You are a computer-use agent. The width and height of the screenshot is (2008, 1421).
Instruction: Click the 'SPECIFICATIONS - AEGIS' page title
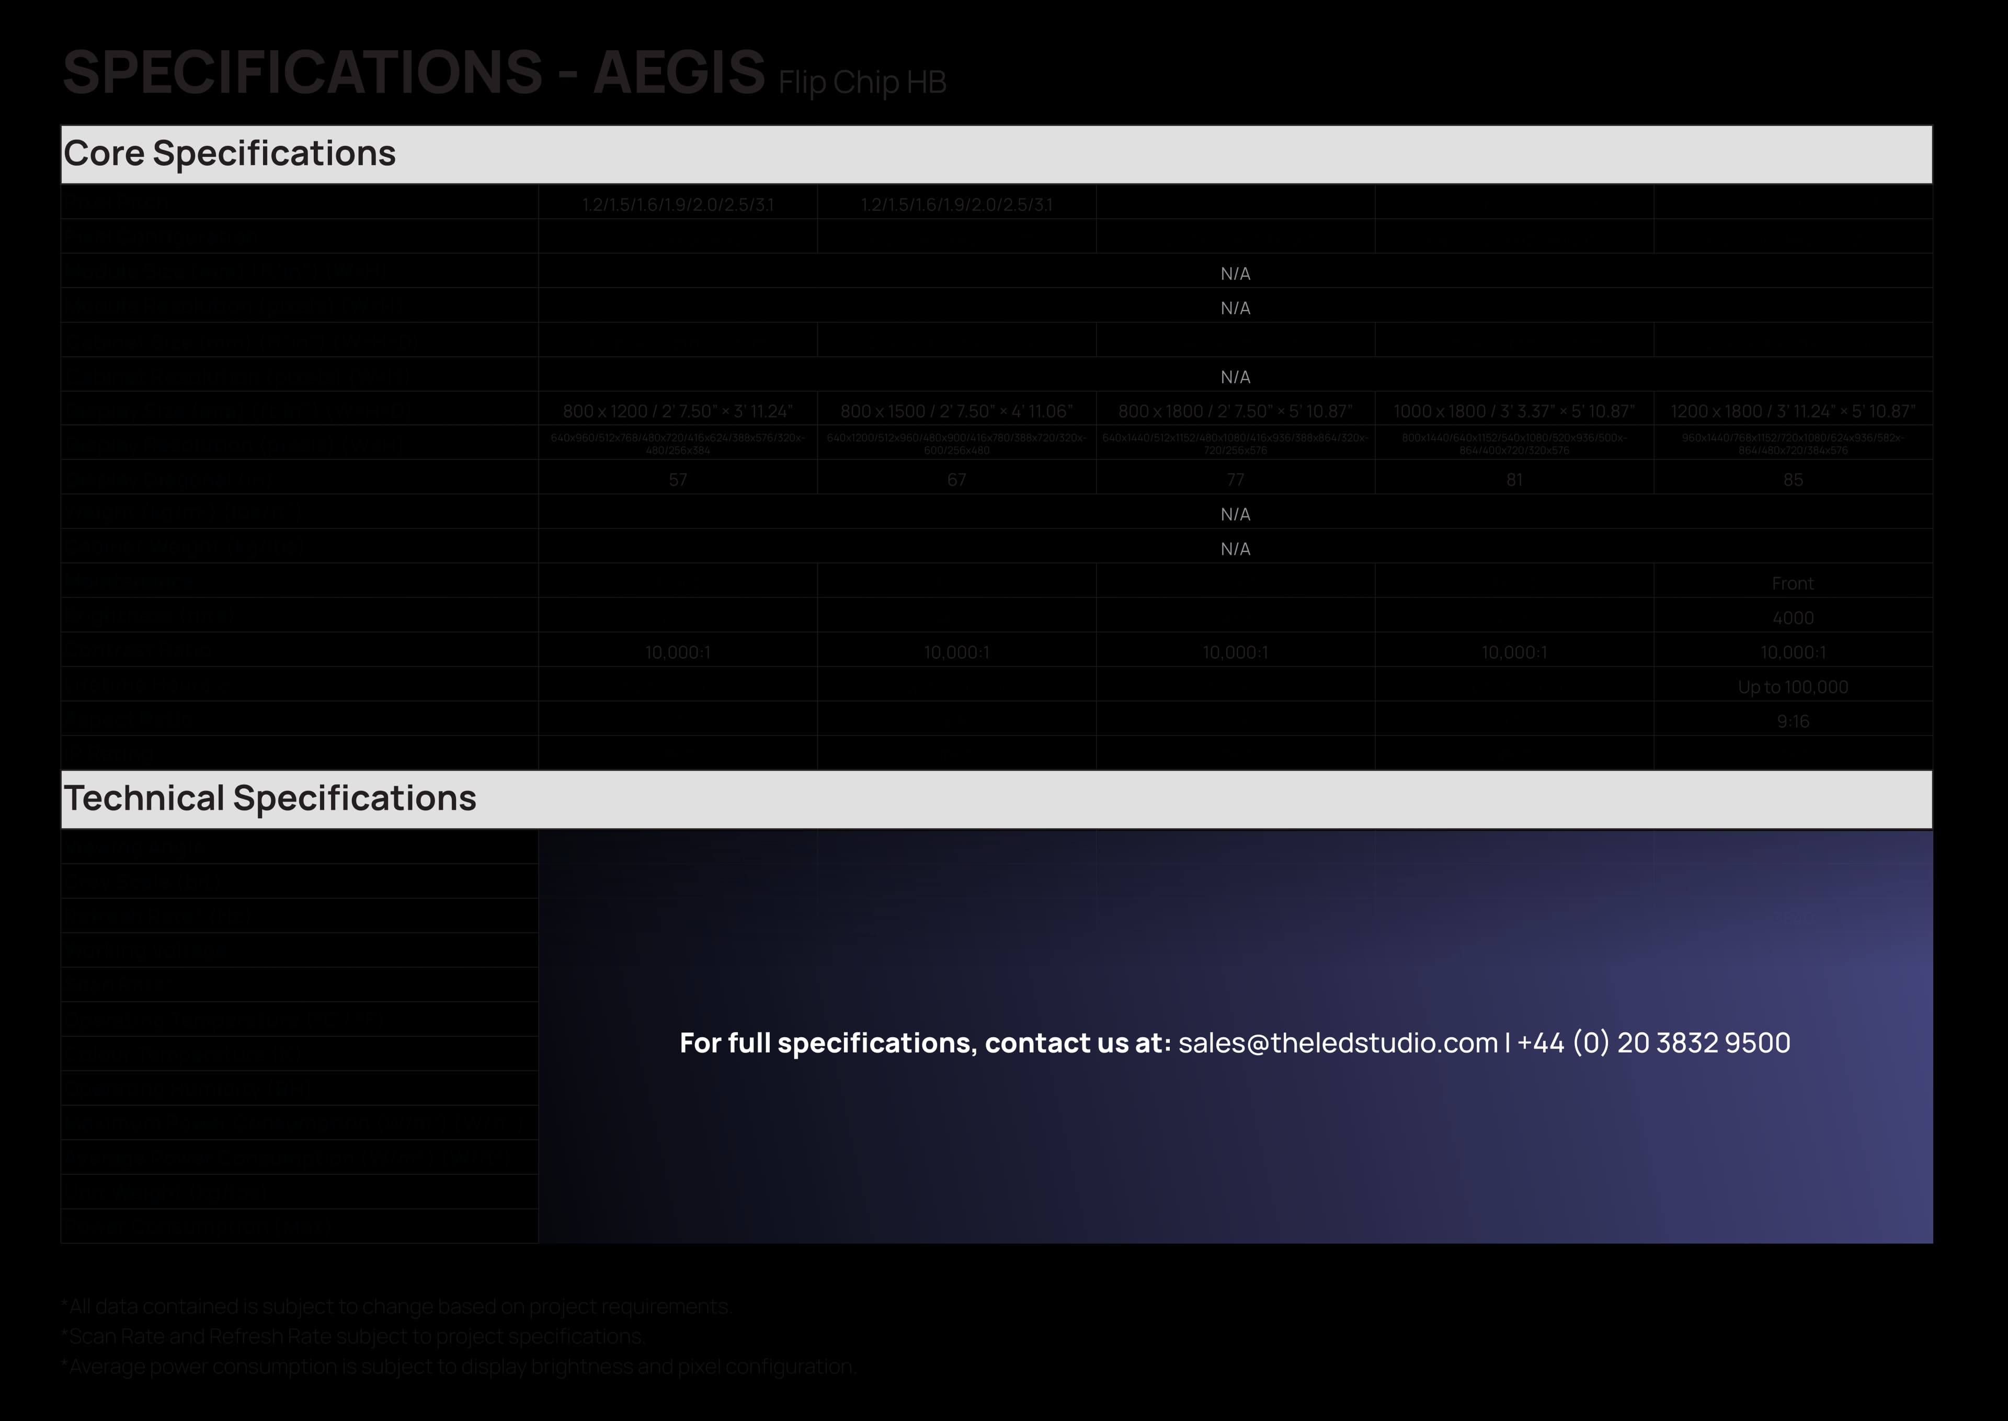pyautogui.click(x=415, y=72)
